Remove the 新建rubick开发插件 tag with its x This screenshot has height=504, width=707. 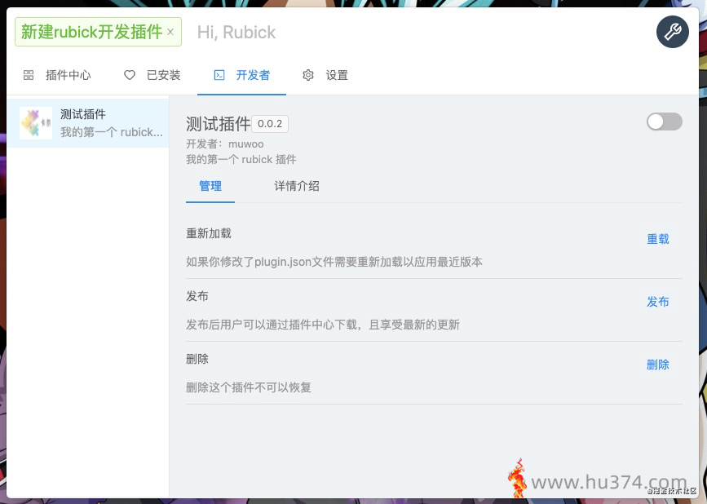pyautogui.click(x=170, y=32)
